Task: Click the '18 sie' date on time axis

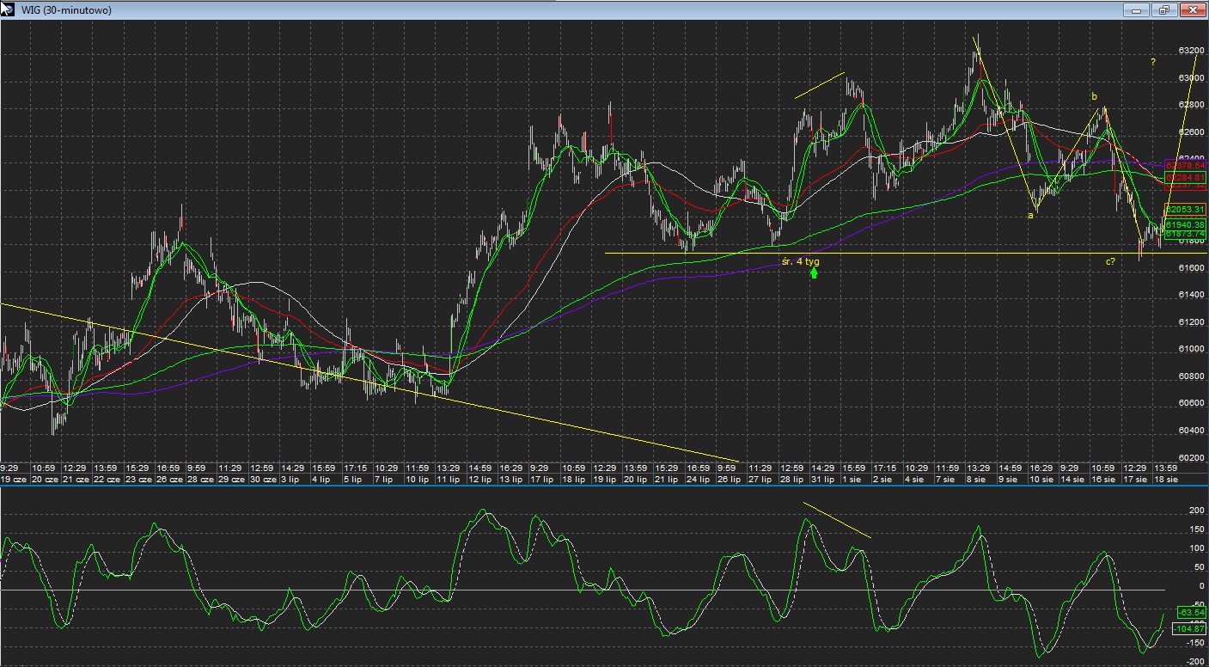Action: (x=1165, y=478)
